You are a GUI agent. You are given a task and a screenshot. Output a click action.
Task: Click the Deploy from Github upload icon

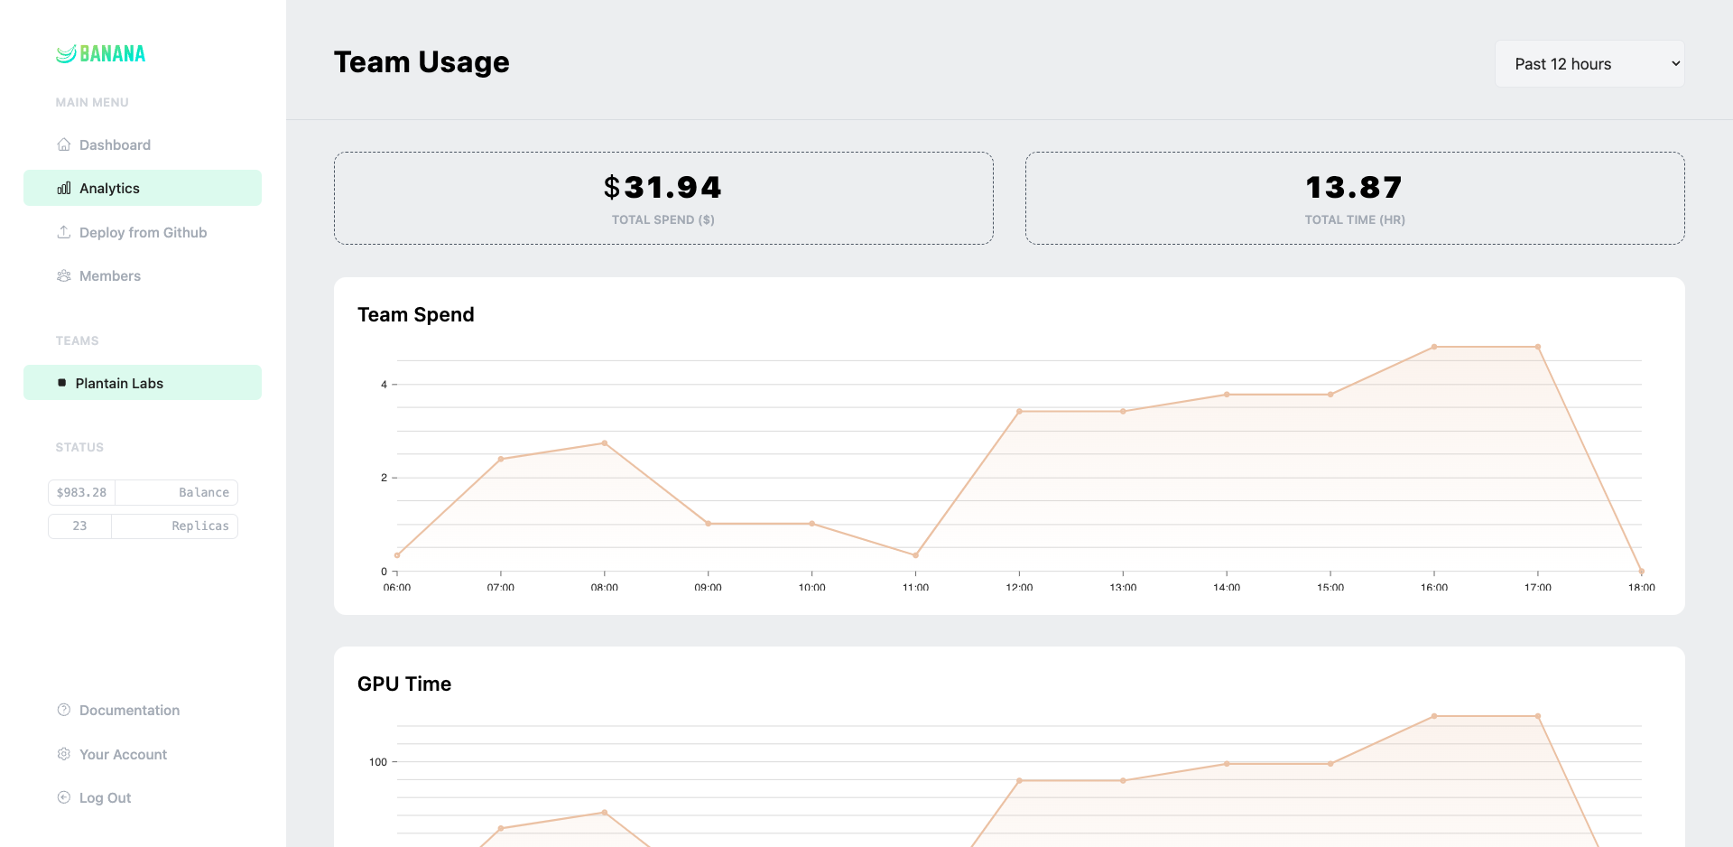[x=64, y=232]
